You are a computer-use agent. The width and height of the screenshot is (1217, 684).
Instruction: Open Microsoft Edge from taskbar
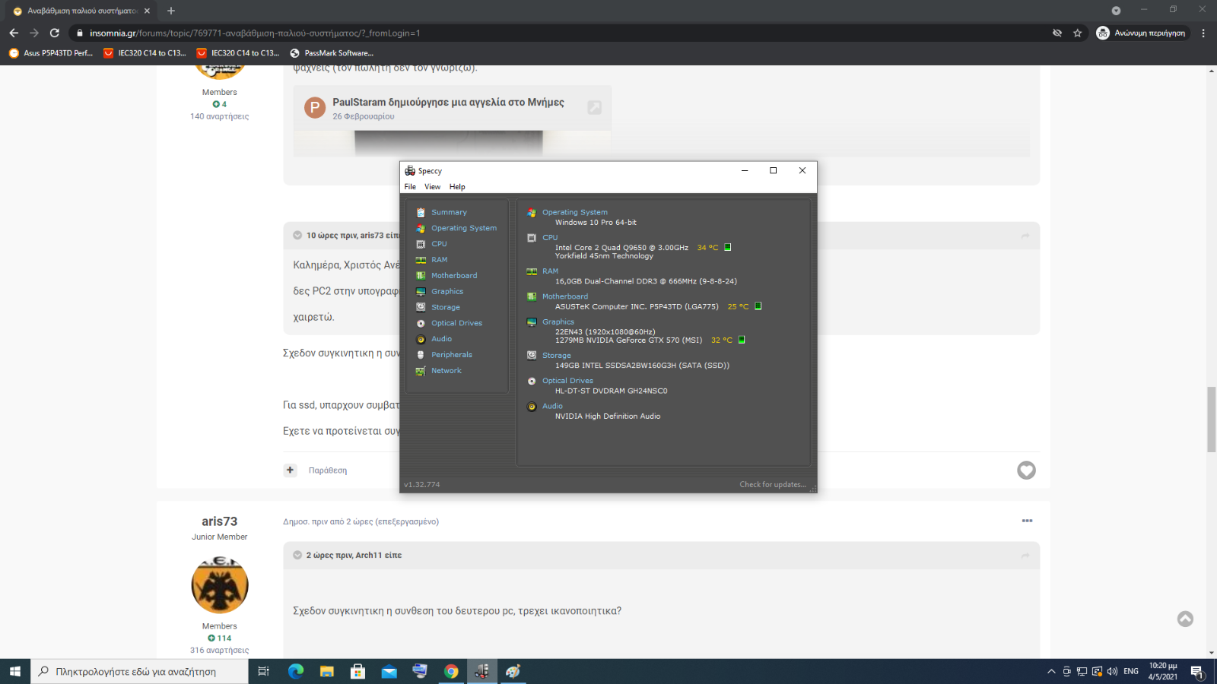click(296, 672)
